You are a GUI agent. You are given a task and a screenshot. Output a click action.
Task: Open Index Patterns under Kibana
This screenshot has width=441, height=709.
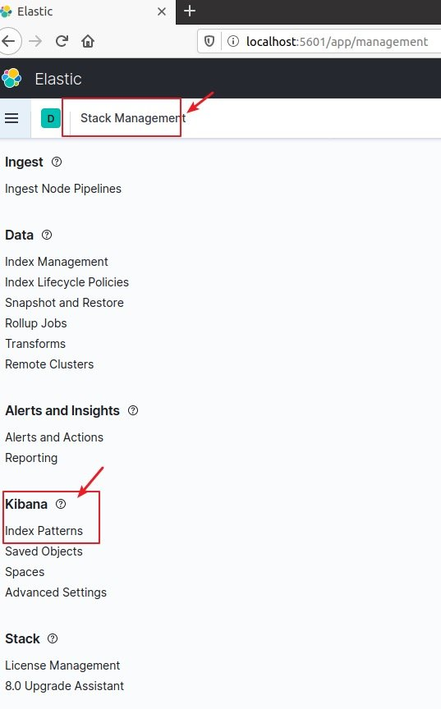[44, 531]
